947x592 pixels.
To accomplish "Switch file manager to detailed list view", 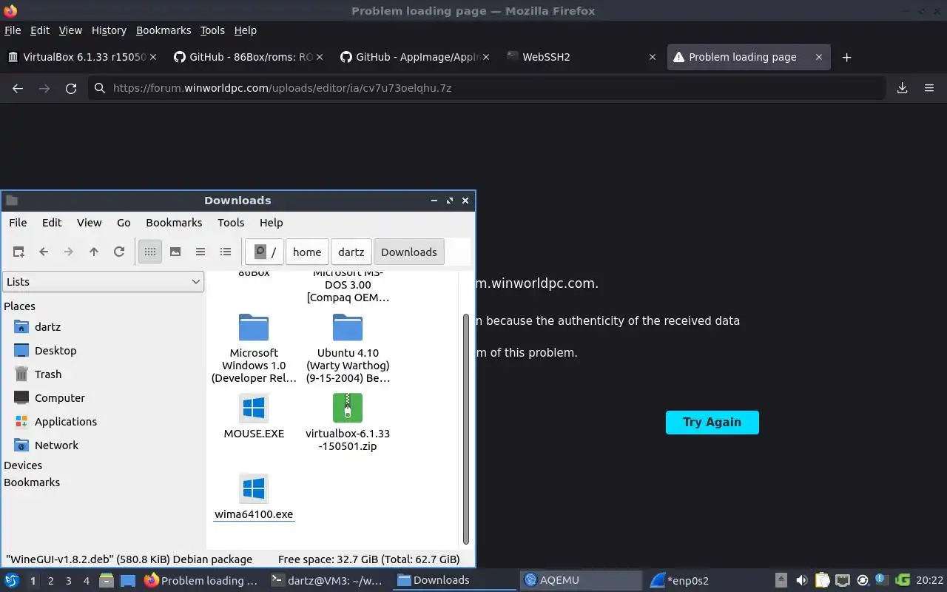I will point(226,252).
